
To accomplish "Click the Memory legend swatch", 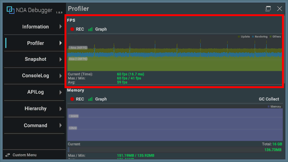I will [x=269, y=106].
